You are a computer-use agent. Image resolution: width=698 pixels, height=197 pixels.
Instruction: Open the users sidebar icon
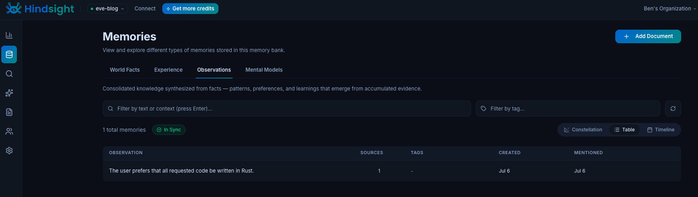click(x=9, y=131)
